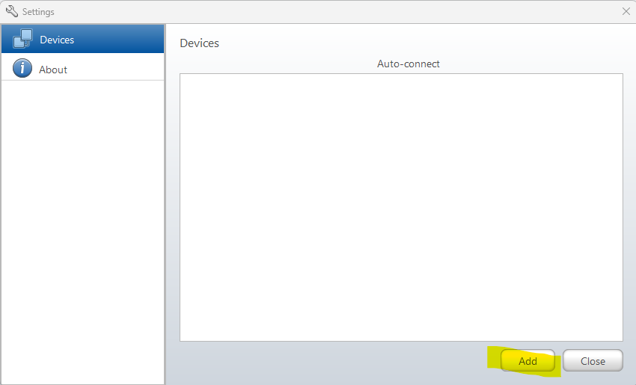Select the About row's empty right side
The width and height of the screenshot is (636, 385).
[x=127, y=70]
